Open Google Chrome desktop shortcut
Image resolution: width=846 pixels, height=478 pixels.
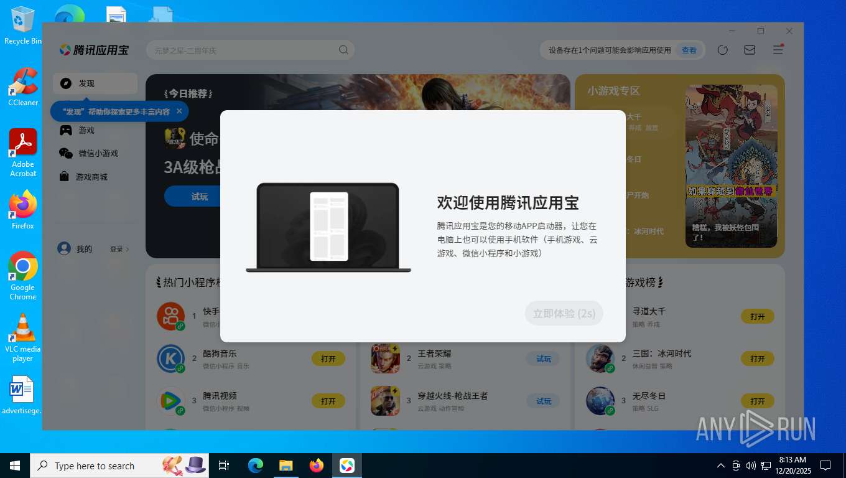[x=23, y=276]
